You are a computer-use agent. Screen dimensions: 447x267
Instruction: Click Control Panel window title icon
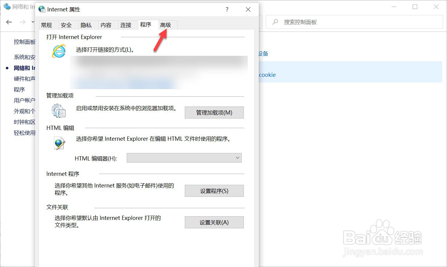click(x=7, y=6)
